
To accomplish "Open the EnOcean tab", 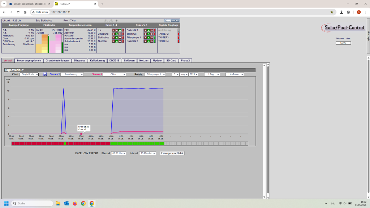I will pos(129,61).
